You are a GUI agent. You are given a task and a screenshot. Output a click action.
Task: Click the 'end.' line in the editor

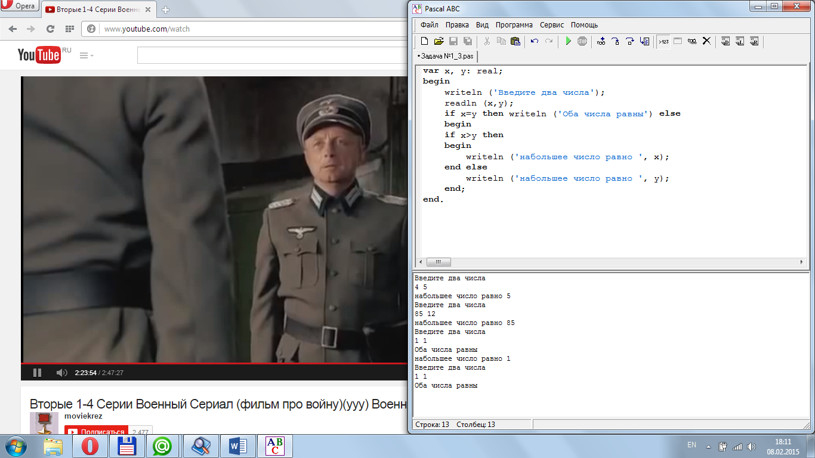pos(434,199)
